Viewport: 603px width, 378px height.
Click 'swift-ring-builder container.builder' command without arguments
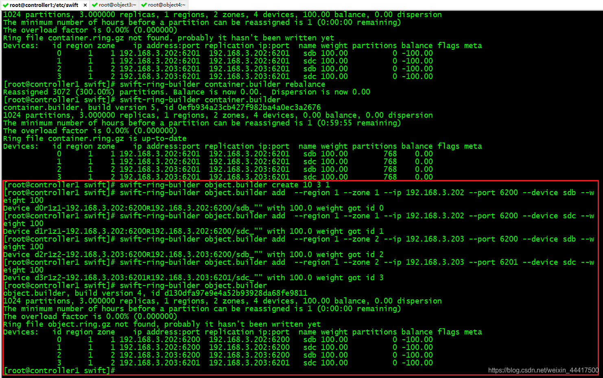coord(200,100)
